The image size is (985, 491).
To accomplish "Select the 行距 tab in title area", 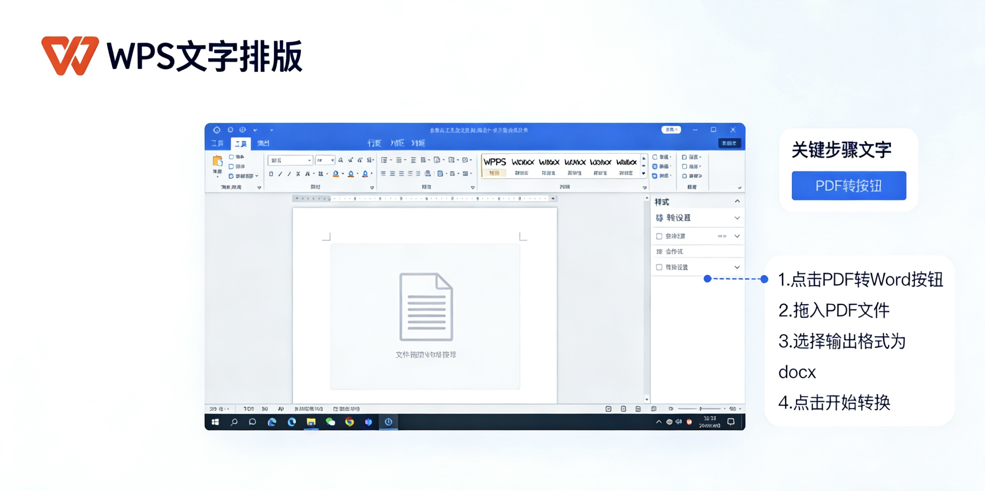I will [374, 143].
